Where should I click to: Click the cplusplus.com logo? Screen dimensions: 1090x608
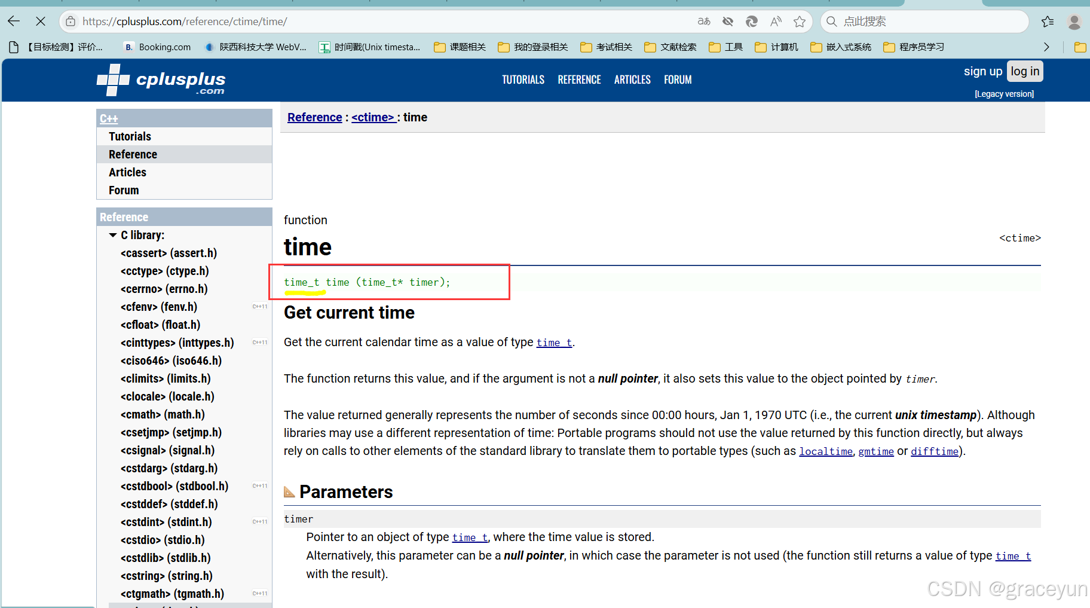pyautogui.click(x=161, y=80)
